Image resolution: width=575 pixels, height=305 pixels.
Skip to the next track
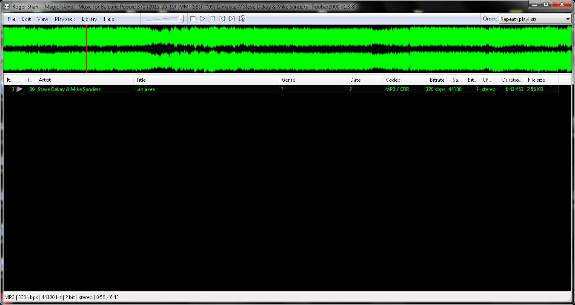(232, 19)
